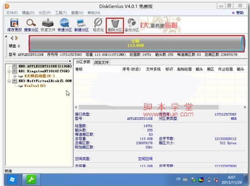Open the 工具(T) menu
This screenshot has height=186, width=250.
[61, 13]
